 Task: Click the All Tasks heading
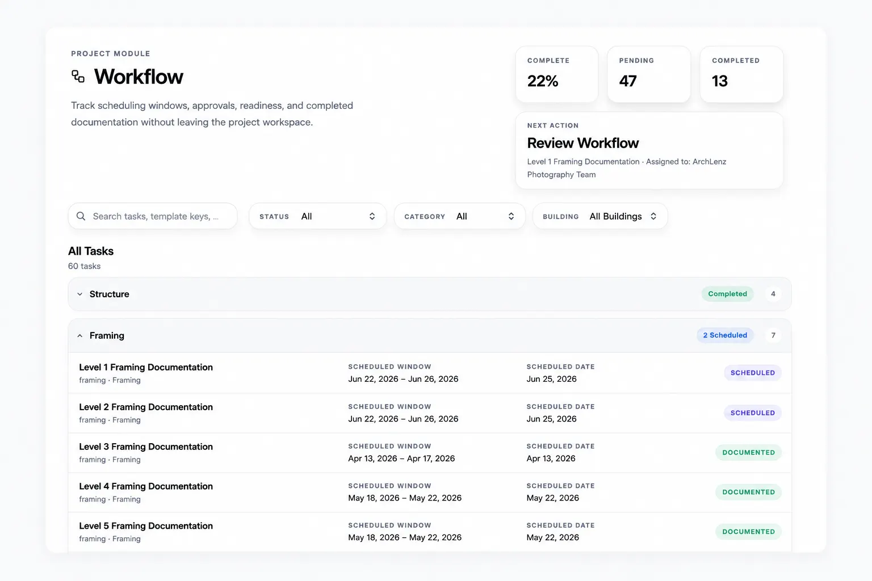(x=91, y=251)
